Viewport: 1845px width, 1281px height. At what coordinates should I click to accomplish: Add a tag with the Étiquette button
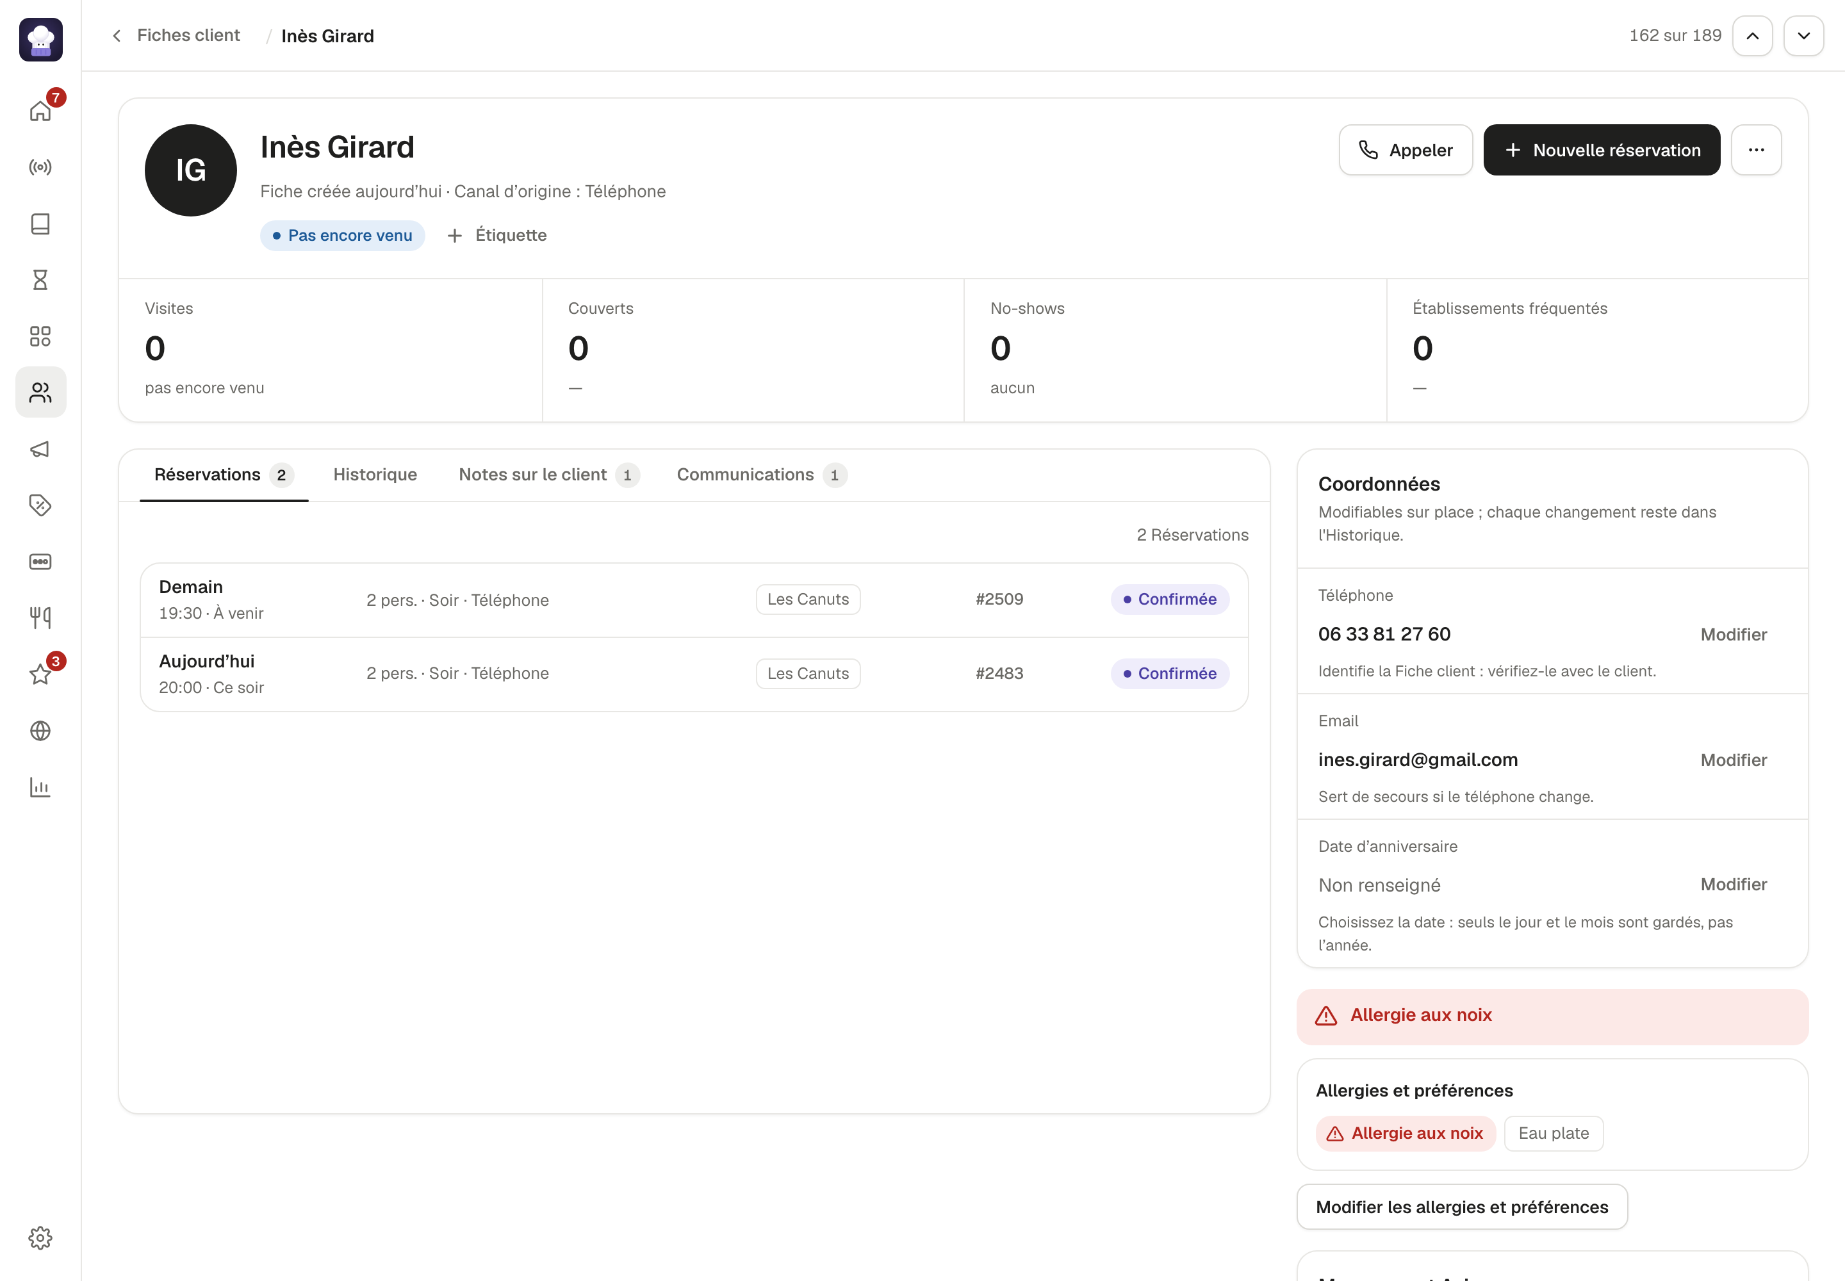coord(497,235)
